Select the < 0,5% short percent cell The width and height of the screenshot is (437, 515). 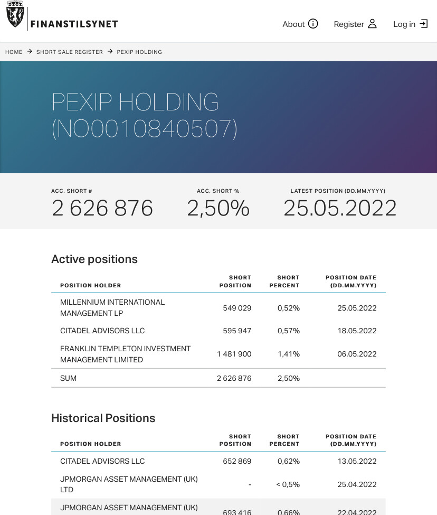[x=288, y=484]
